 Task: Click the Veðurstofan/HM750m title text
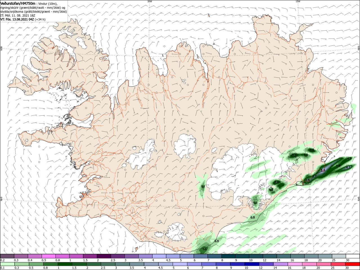[18, 3]
